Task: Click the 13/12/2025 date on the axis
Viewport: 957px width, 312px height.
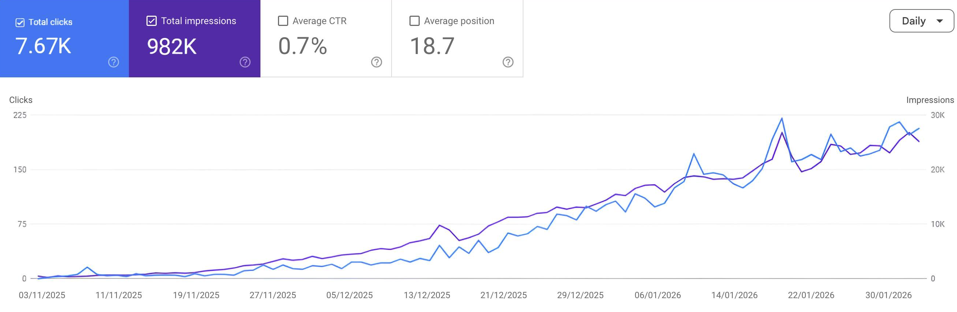Action: click(x=427, y=295)
